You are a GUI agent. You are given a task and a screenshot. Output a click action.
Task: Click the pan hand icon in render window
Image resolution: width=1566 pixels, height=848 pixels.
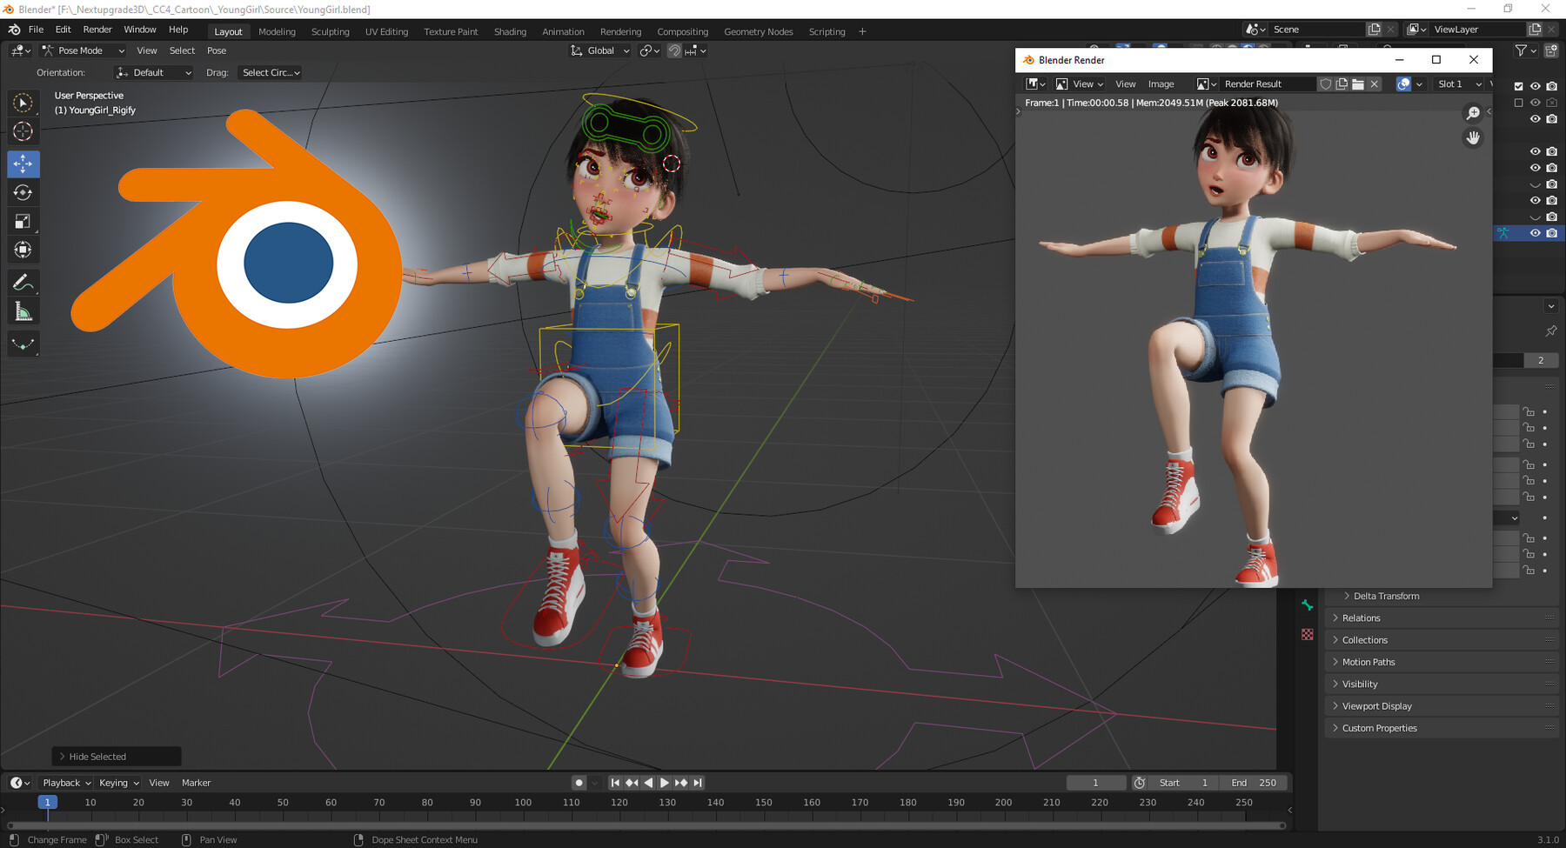(x=1473, y=137)
